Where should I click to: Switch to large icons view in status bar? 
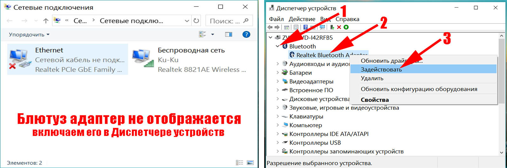coord(250,163)
